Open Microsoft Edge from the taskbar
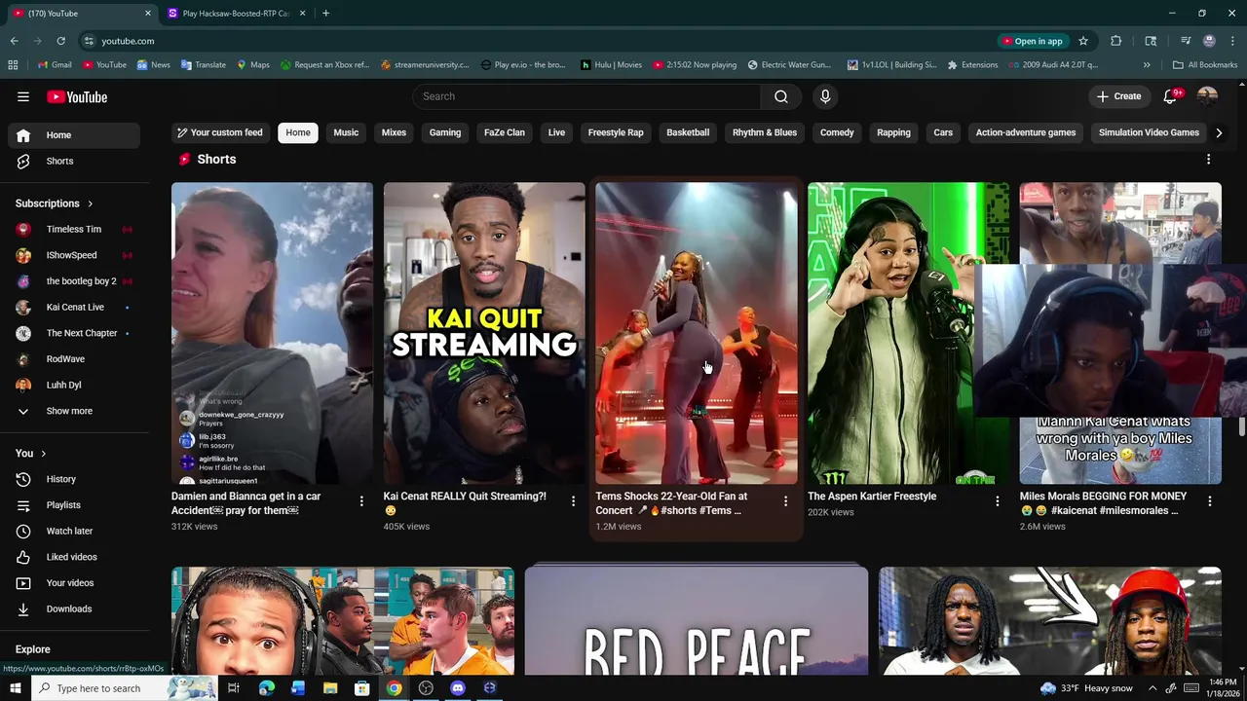Image resolution: width=1247 pixels, height=701 pixels. (x=266, y=688)
